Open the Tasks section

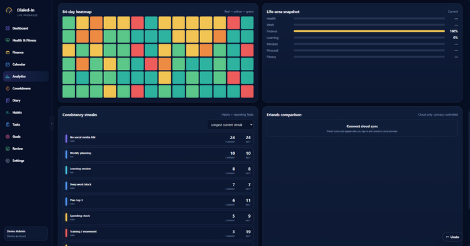26,124
